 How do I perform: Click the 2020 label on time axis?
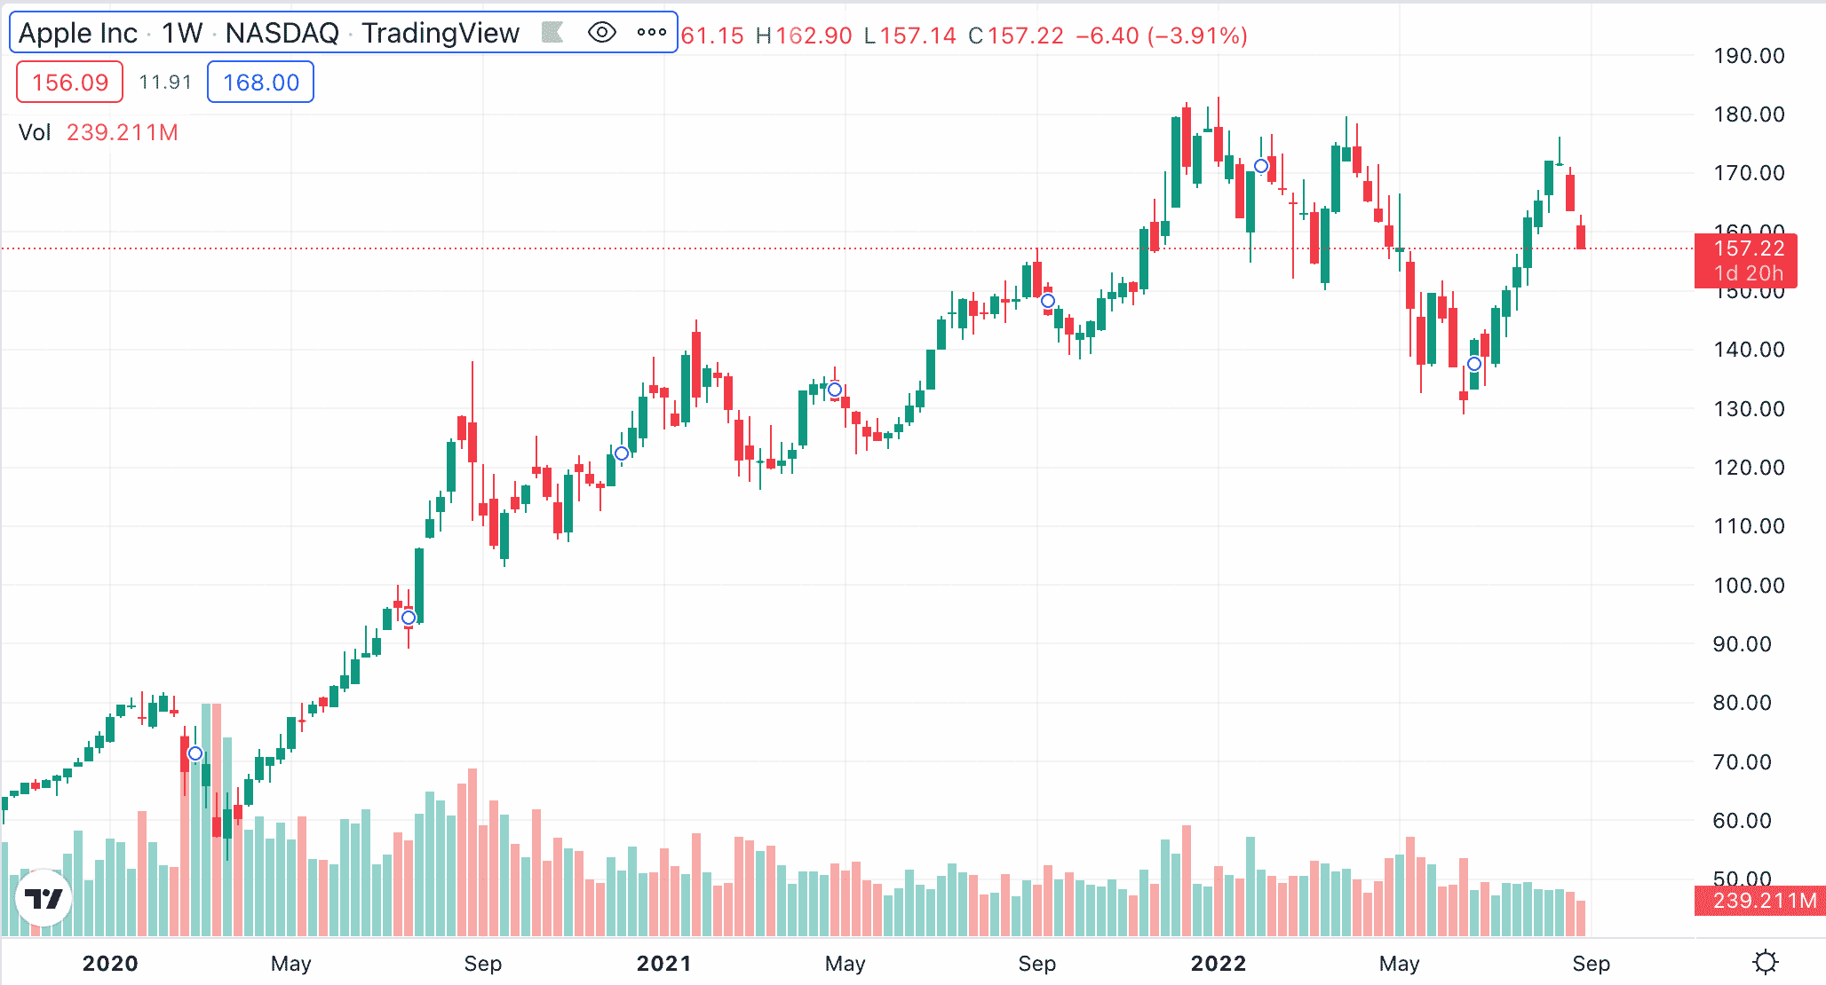[x=110, y=964]
